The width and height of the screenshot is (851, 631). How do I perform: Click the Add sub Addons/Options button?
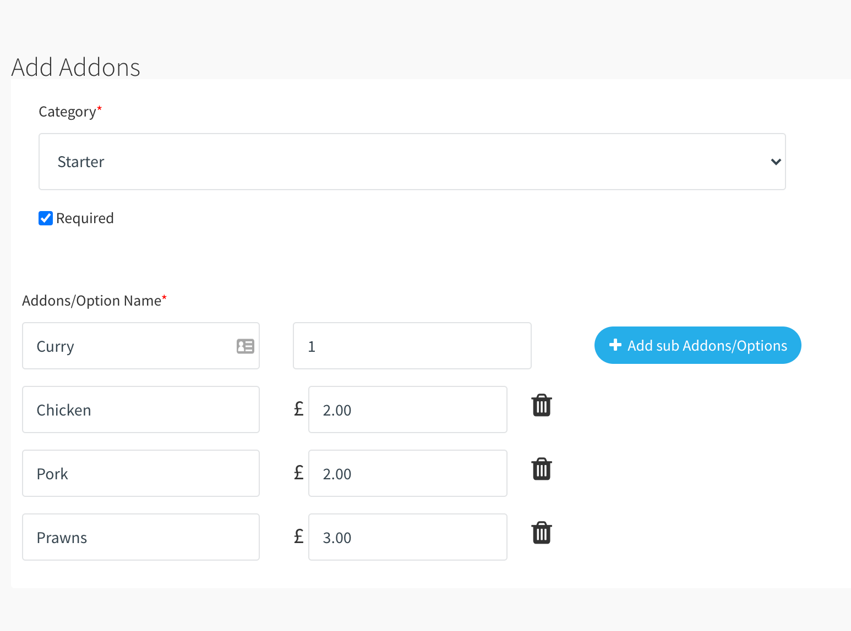tap(697, 345)
